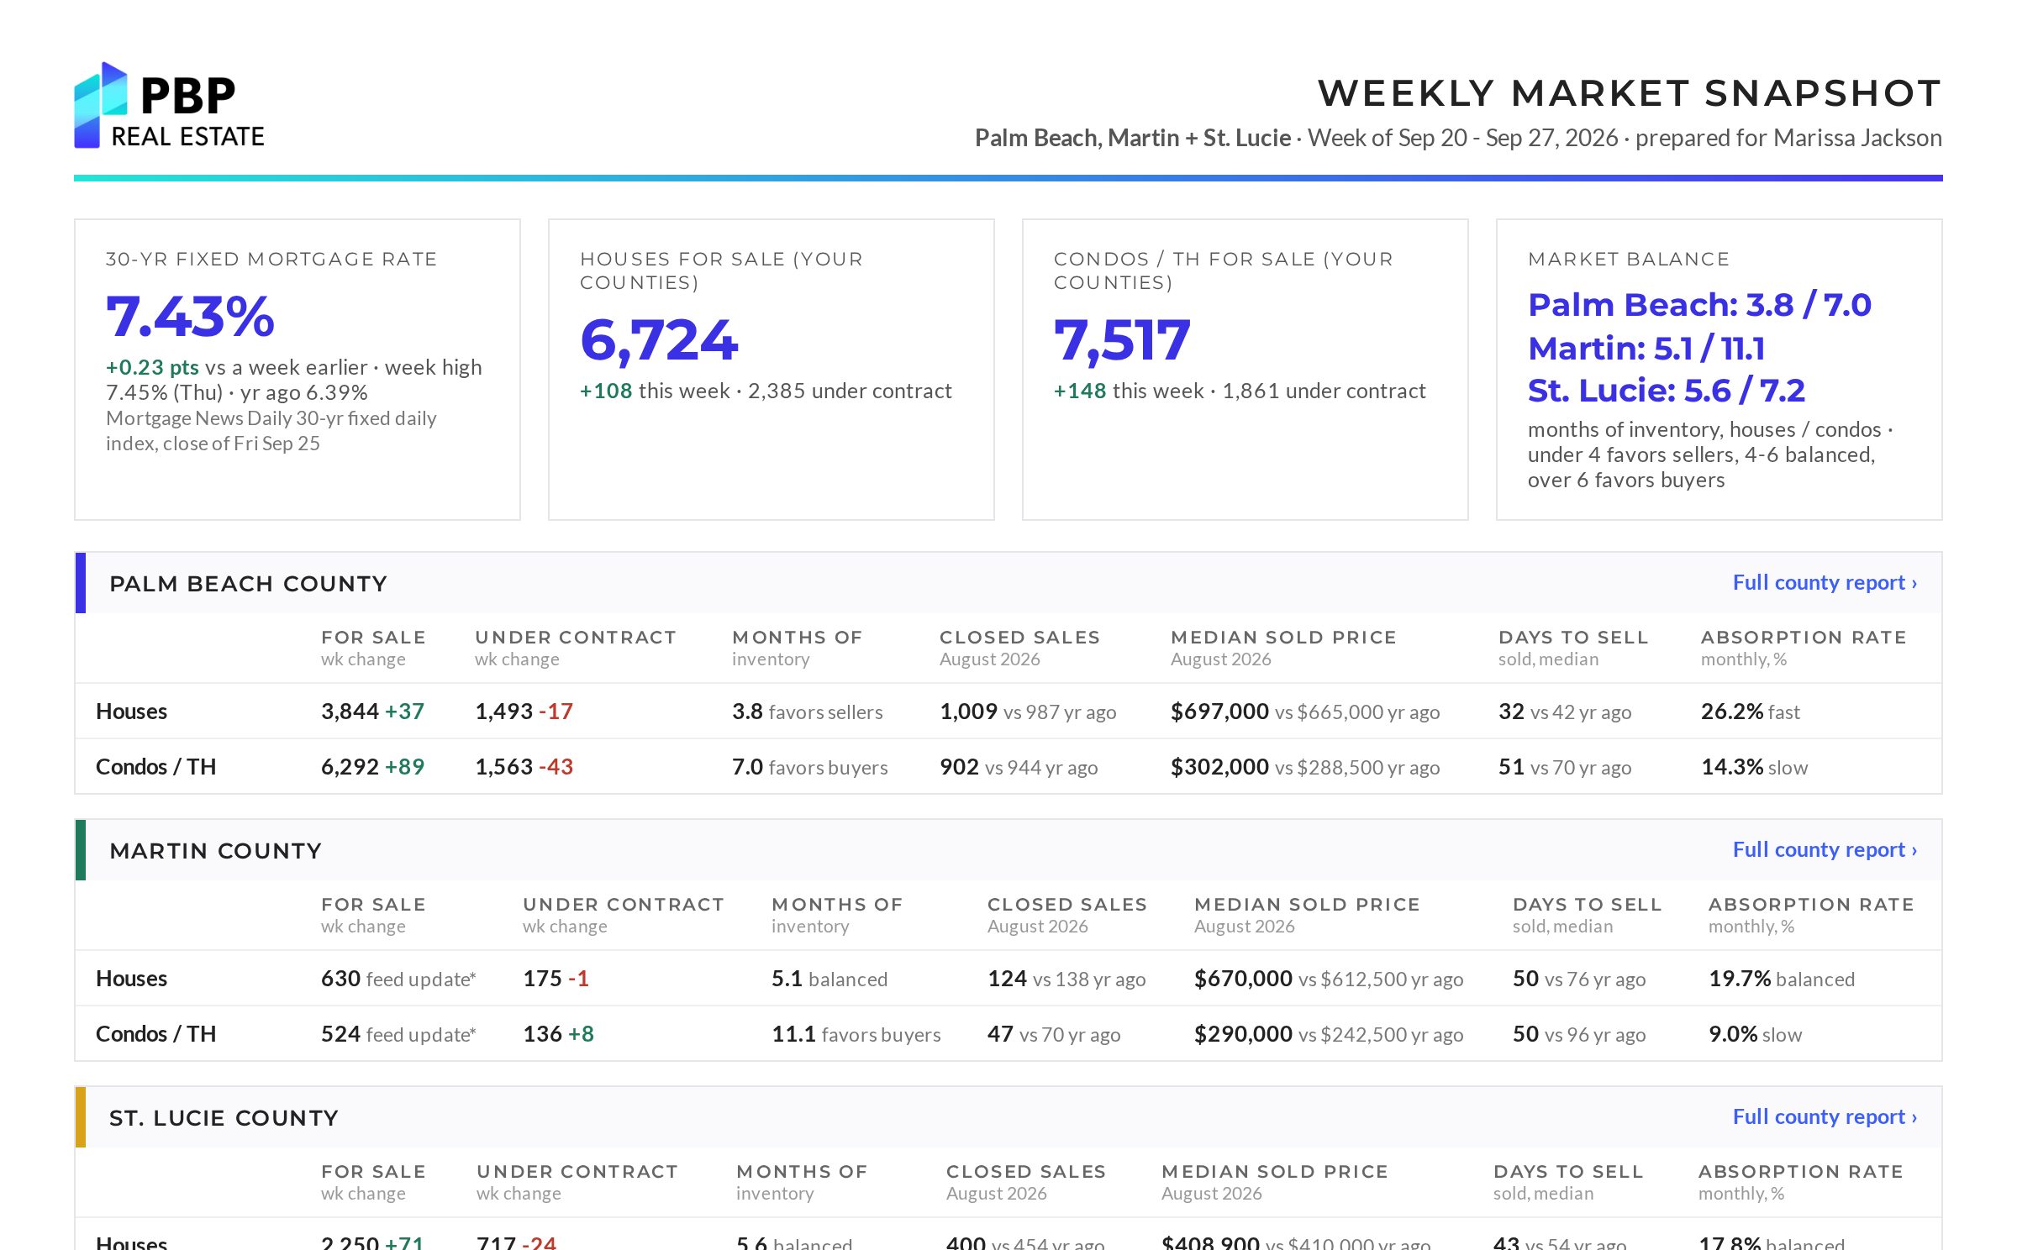Viewport: 2017px width, 1250px height.
Task: Click absorption rate 14.3% slow
Action: [x=1754, y=767]
